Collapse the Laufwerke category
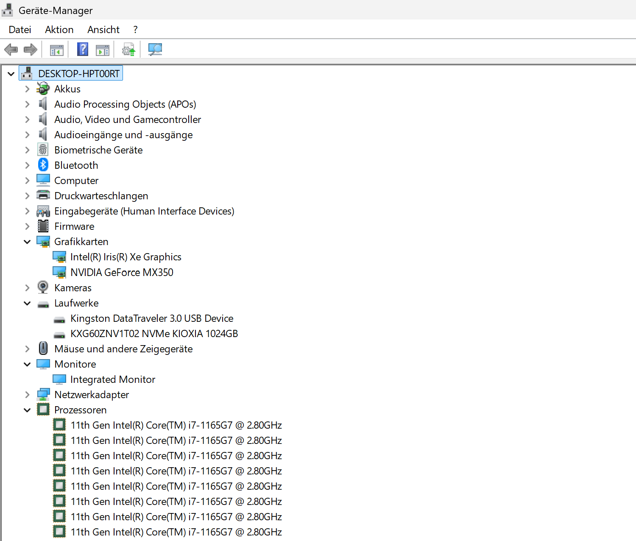Viewport: 636px width, 541px height. 27,303
